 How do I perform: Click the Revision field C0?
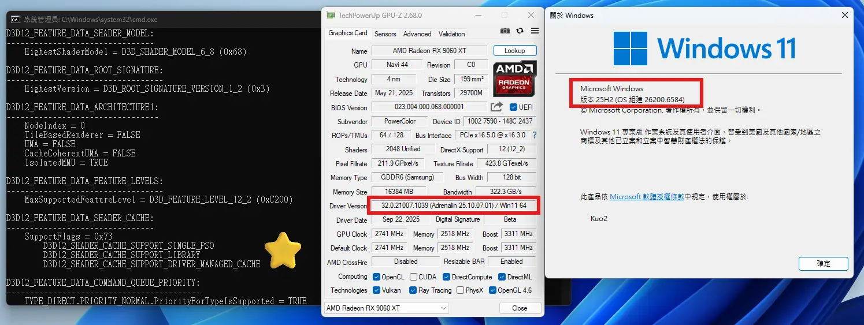(471, 65)
